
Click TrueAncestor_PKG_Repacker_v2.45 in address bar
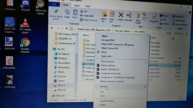(x=94, y=30)
